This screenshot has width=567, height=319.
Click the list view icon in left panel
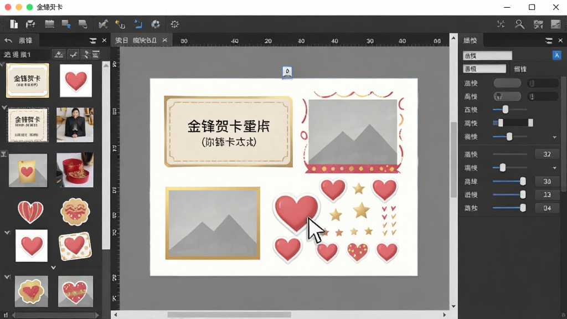[96, 55]
